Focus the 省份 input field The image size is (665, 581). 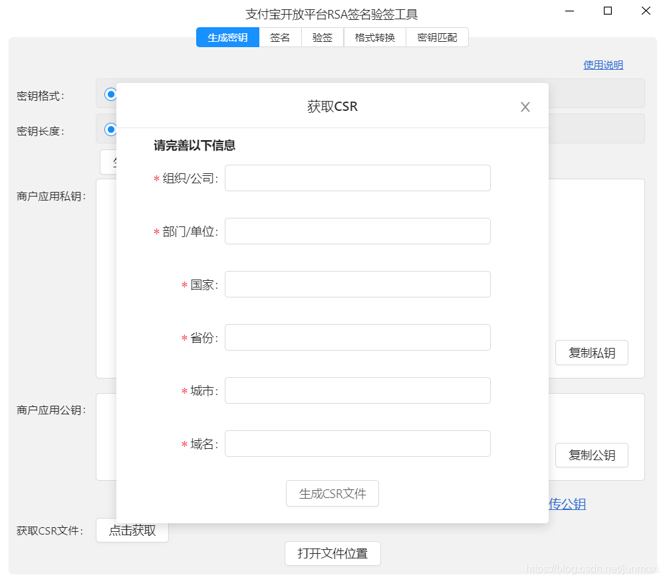(x=357, y=337)
